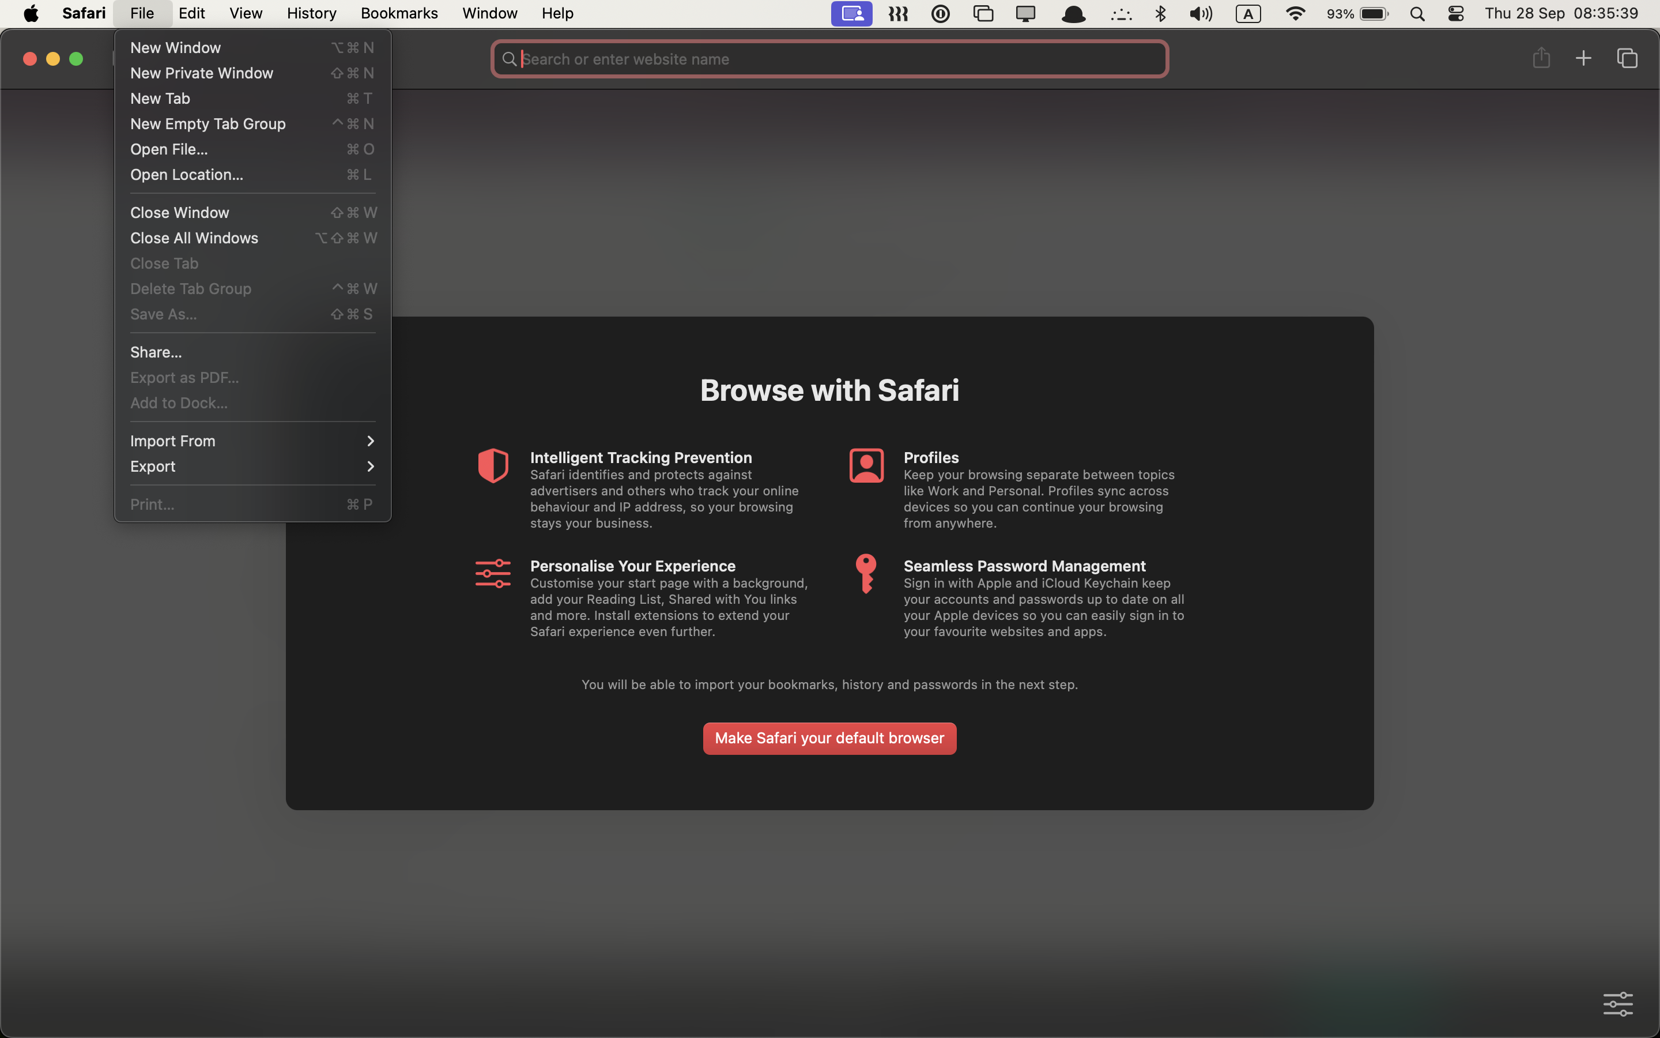Click the Search or enter website name field
The image size is (1660, 1038).
829,59
